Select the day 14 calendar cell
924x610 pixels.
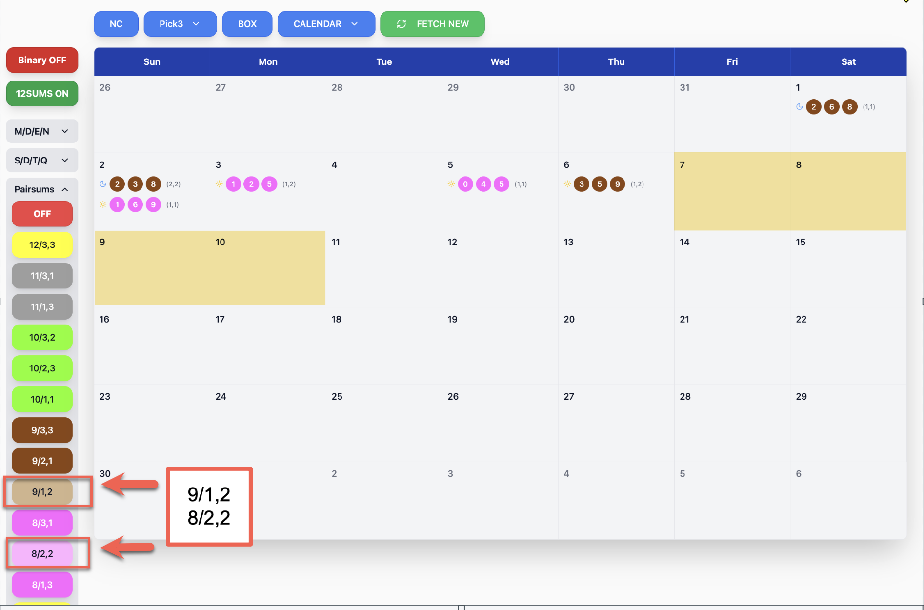[732, 268]
